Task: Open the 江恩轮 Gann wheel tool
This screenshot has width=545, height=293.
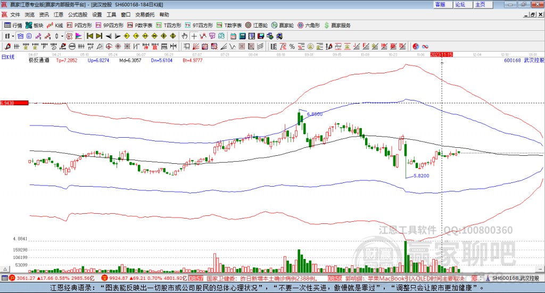Action: click(257, 26)
